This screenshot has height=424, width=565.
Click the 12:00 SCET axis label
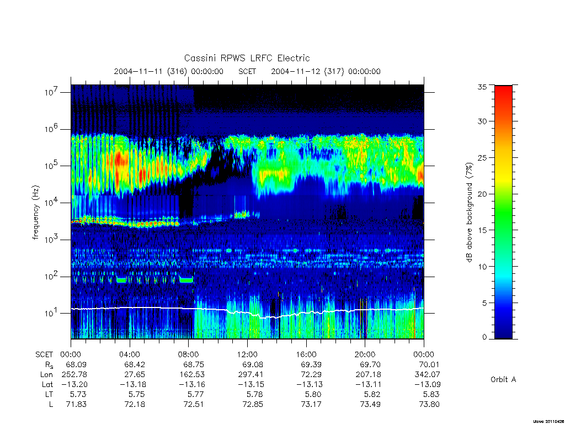[x=248, y=354]
